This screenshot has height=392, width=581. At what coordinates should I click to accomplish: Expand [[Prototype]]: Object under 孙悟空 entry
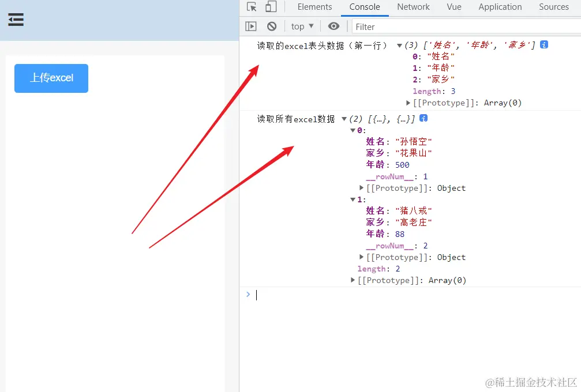361,188
